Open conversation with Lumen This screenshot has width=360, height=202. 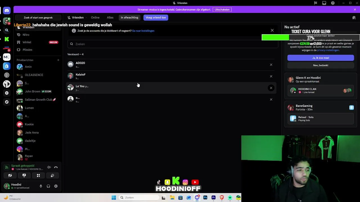(x=38, y=108)
